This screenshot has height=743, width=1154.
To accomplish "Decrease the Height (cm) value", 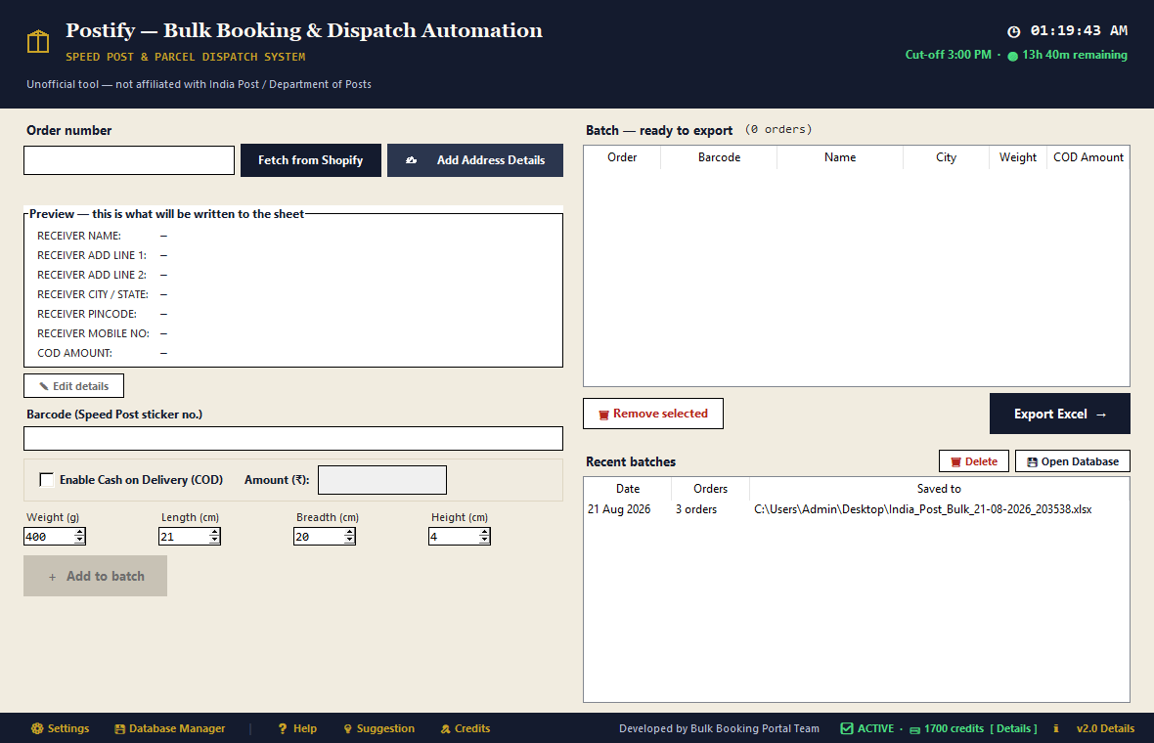I will point(484,541).
